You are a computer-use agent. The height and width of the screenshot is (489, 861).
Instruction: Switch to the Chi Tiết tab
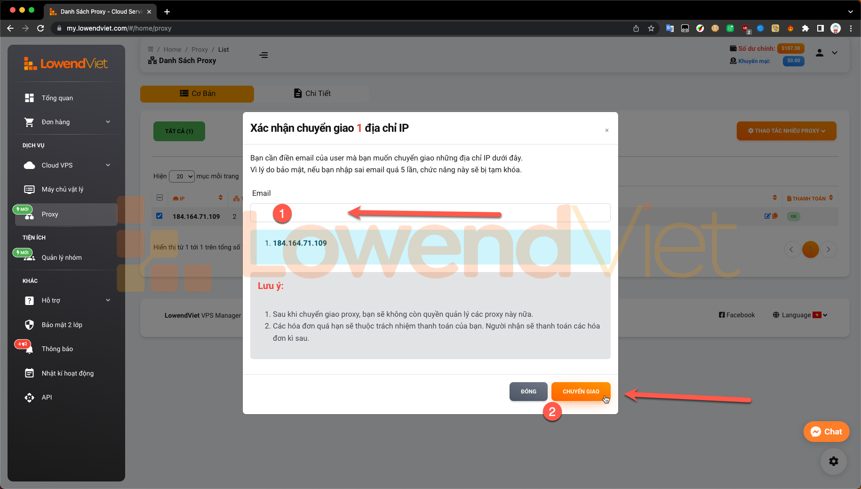tap(312, 94)
